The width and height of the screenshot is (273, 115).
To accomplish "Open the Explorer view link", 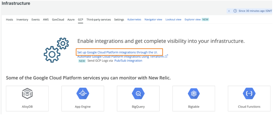I will coord(193,19).
